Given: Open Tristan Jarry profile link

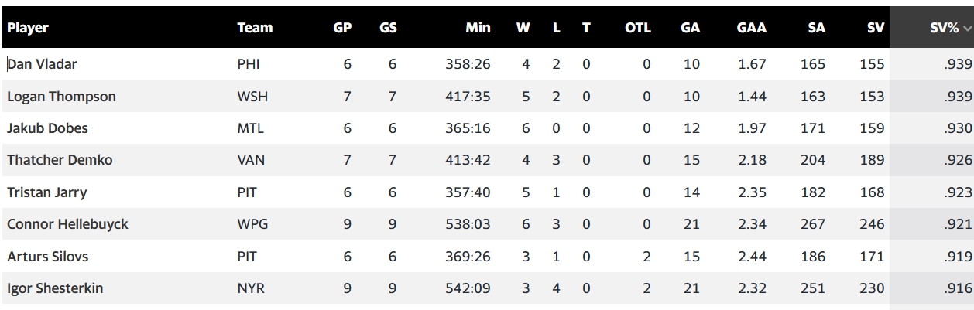Looking at the screenshot, I should [46, 192].
